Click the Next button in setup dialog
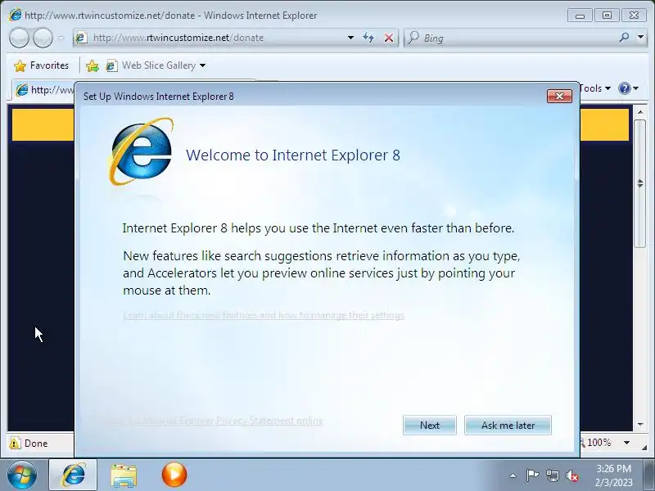 (x=429, y=425)
